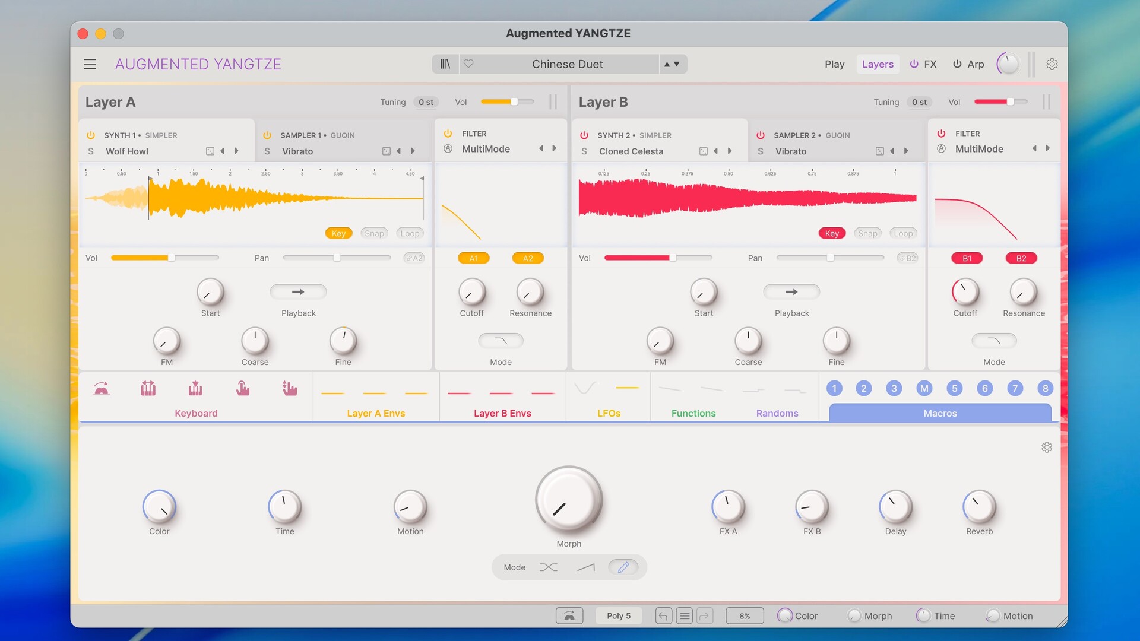Open the keyboard icon in status bar
This screenshot has height=641, width=1140.
[x=569, y=616]
